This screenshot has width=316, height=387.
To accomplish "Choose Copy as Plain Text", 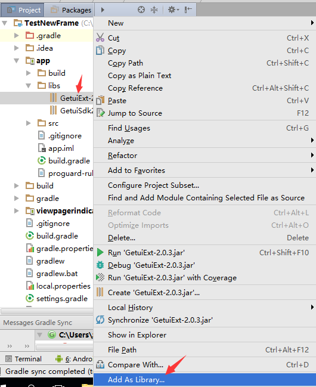I will coord(205,75).
